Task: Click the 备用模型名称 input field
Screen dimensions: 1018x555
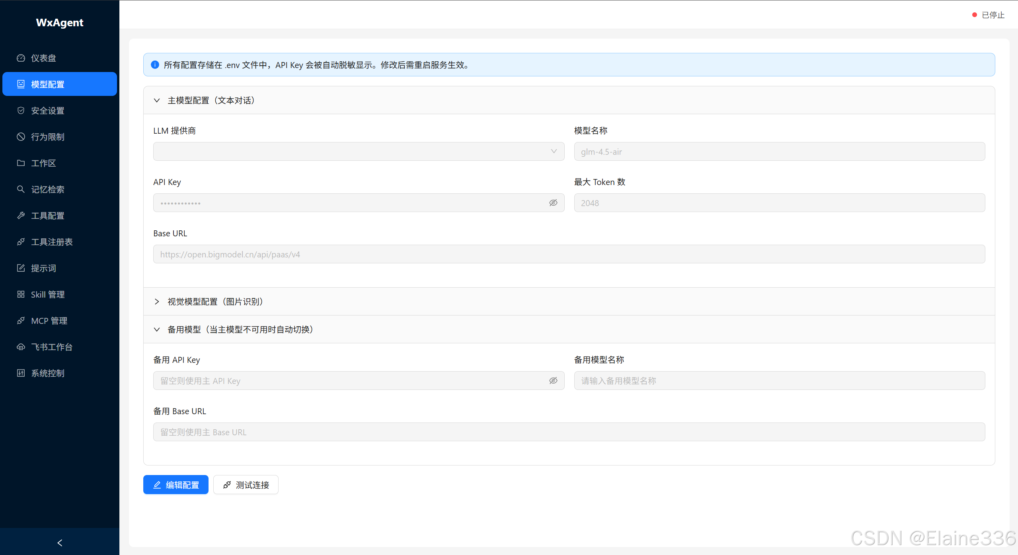Action: tap(779, 381)
